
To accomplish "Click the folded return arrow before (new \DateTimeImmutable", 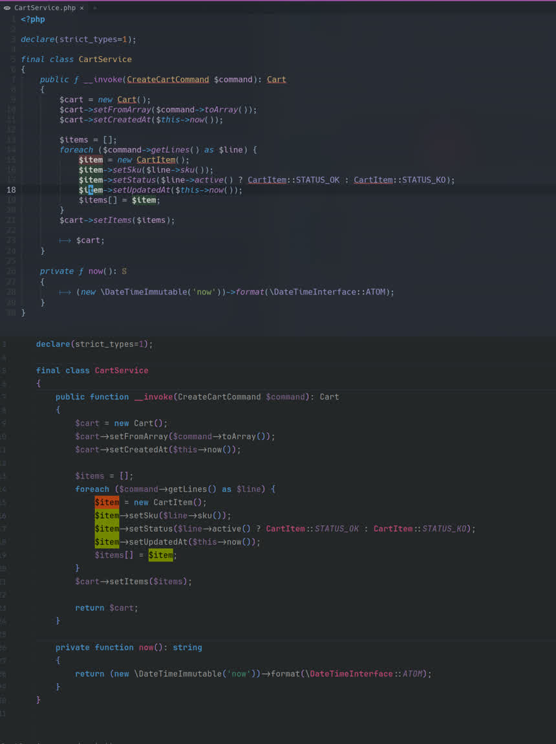I will (65, 292).
